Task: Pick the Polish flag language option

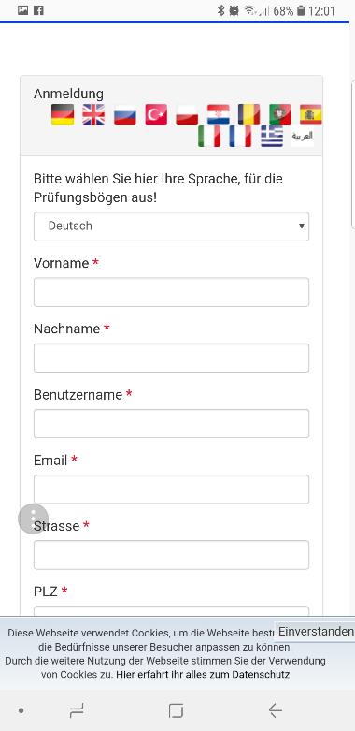Action: coord(187,115)
